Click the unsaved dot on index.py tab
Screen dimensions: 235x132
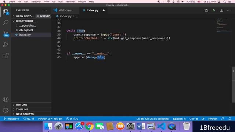point(104,10)
